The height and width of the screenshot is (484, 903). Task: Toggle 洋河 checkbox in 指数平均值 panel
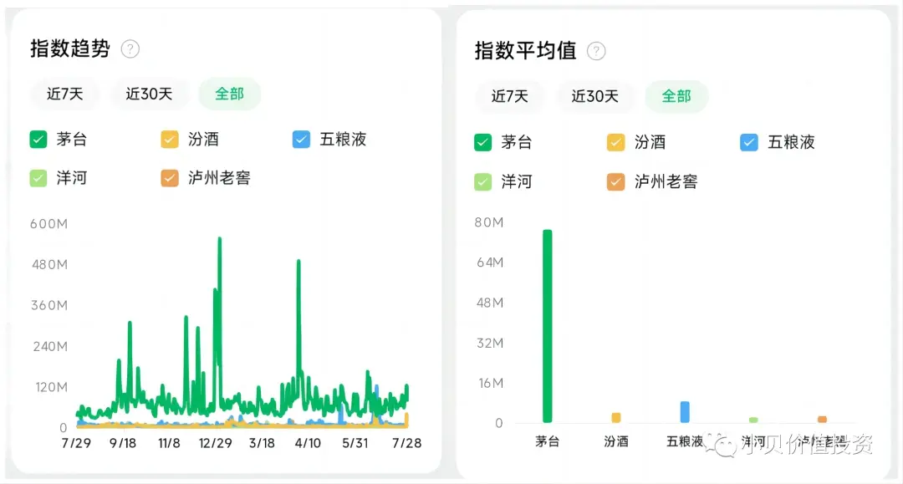(x=482, y=182)
